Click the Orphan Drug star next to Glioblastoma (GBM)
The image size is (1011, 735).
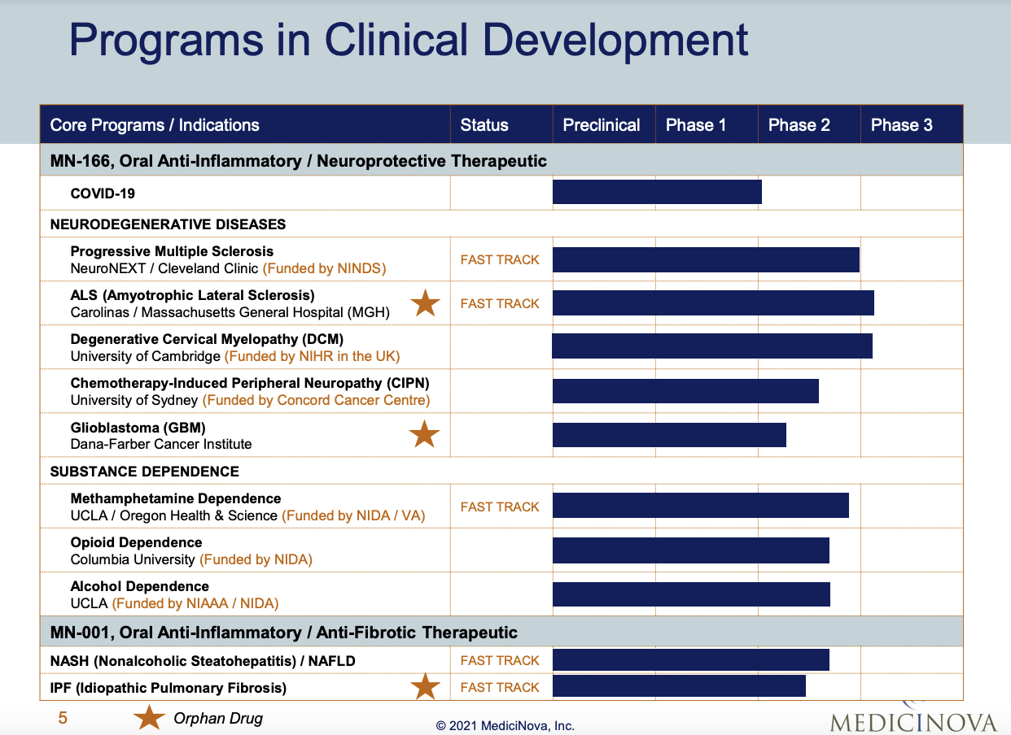click(x=424, y=434)
